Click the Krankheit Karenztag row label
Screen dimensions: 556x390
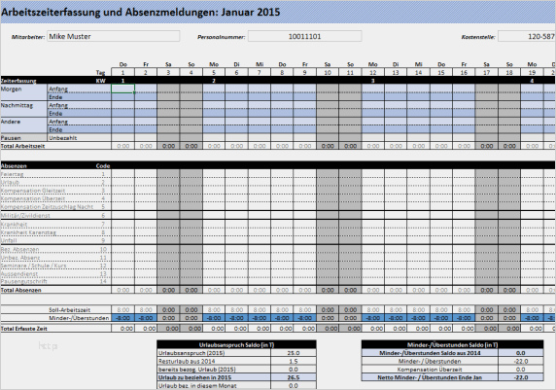(28, 232)
